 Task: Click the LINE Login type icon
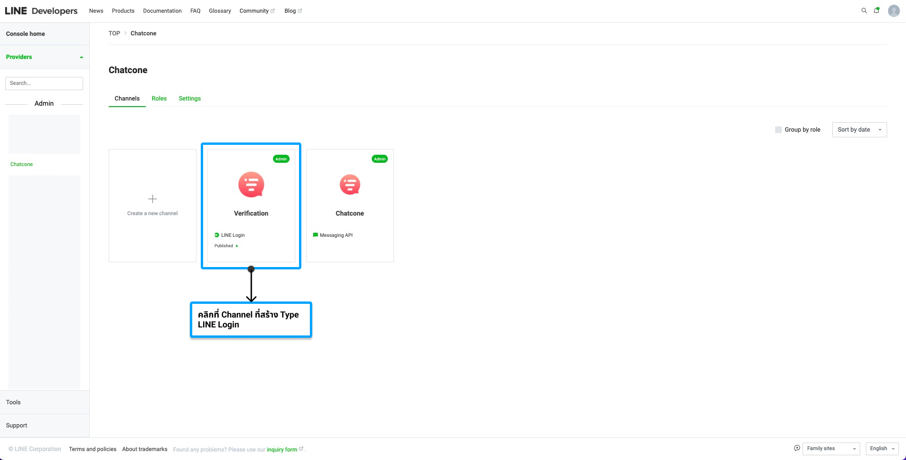(x=217, y=235)
